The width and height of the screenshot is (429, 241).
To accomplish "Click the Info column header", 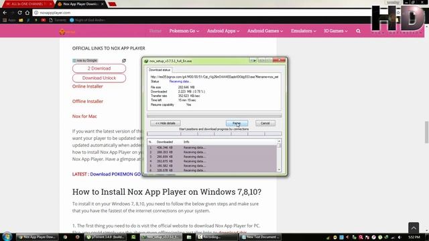I will point(186,142).
